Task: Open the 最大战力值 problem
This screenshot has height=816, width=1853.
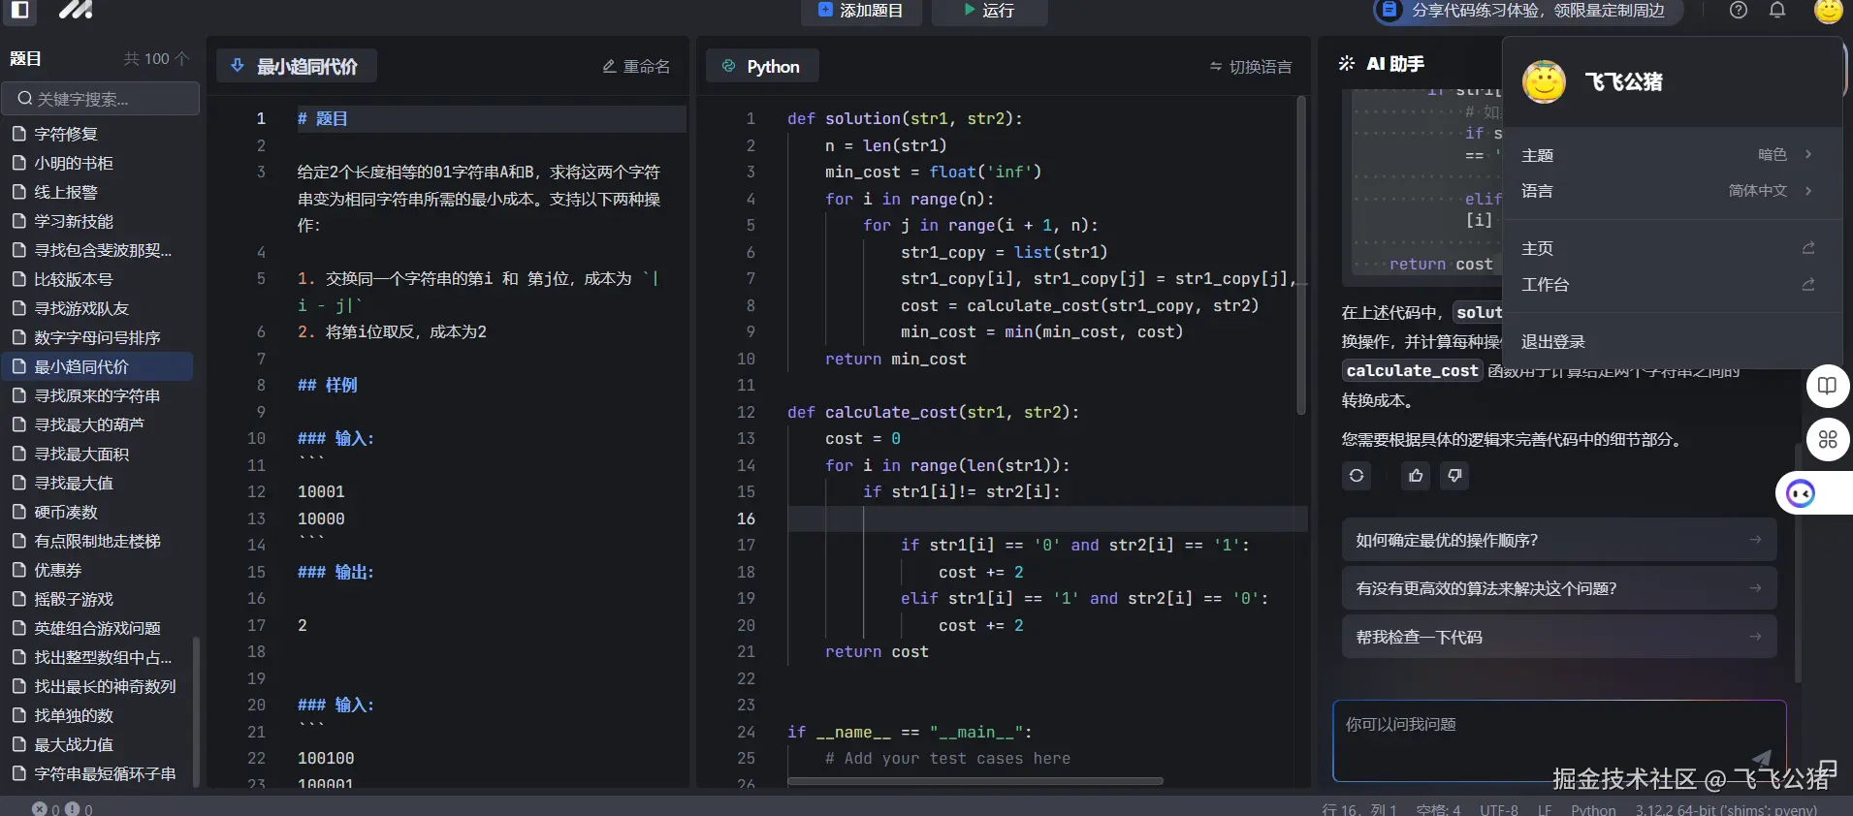Action: point(98,744)
